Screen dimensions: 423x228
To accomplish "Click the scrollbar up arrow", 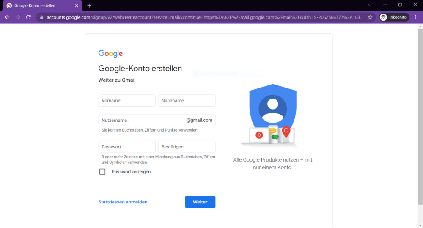I will (420, 27).
